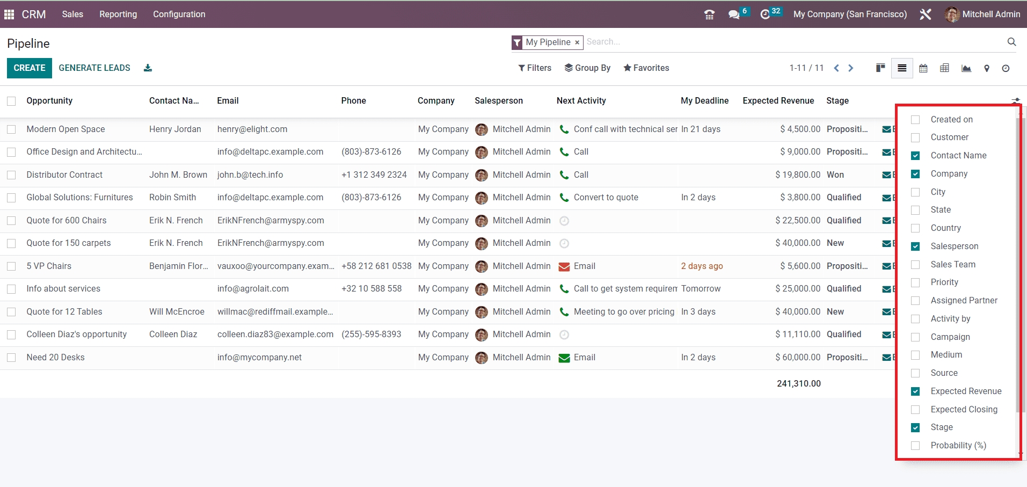Switch to Pivot table view
1027x487 pixels.
[x=944, y=68]
